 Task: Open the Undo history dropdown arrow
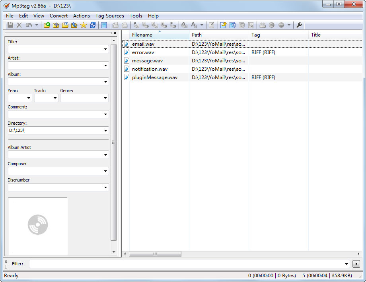click(37, 25)
